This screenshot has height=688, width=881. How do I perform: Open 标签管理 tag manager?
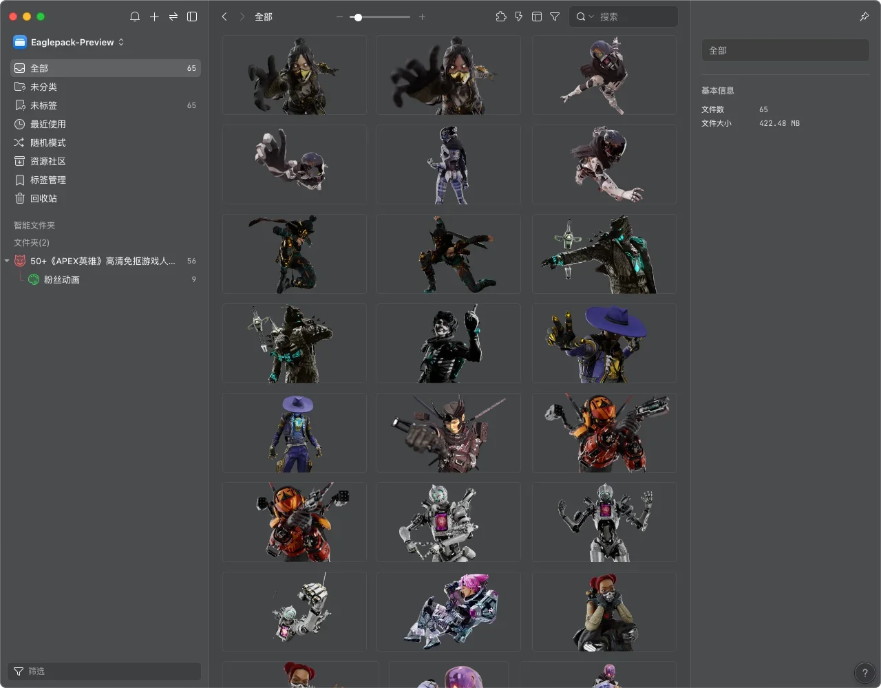click(105, 180)
